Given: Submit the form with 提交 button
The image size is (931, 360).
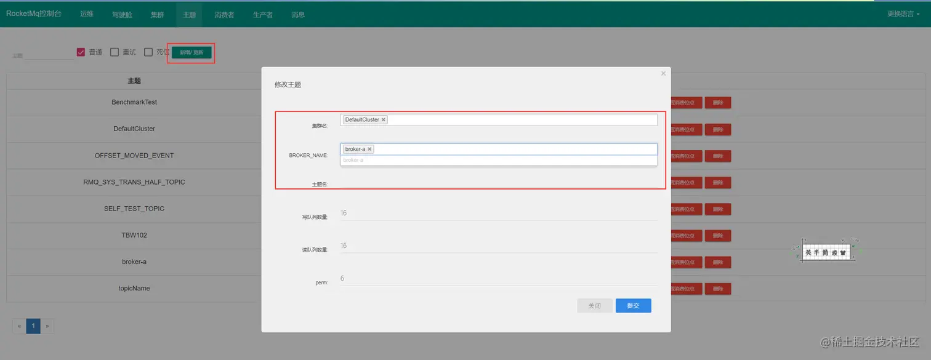Looking at the screenshot, I should 633,306.
